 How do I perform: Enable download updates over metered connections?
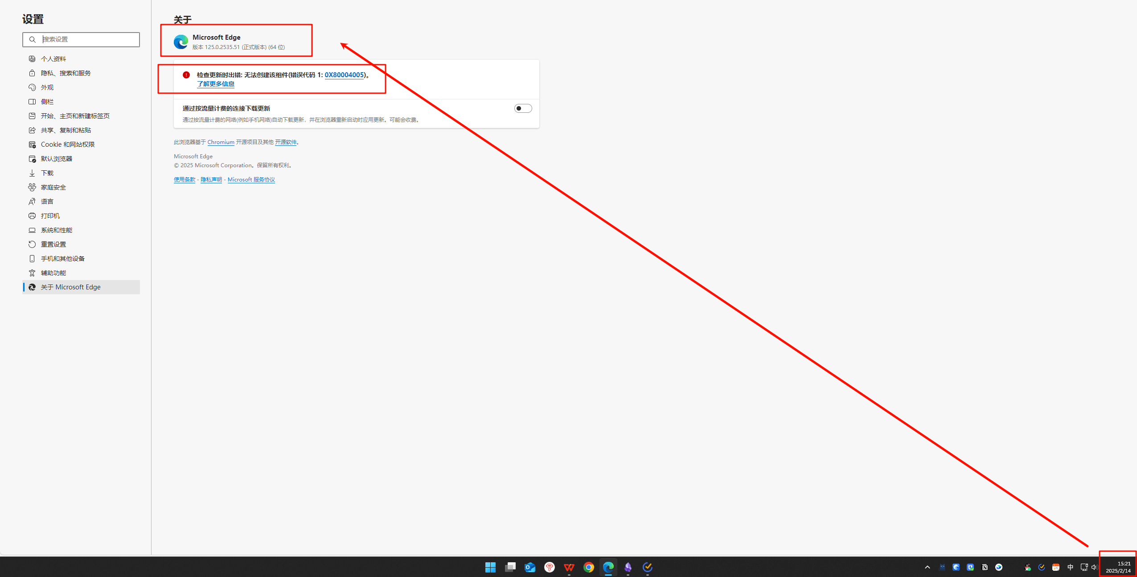pos(523,108)
